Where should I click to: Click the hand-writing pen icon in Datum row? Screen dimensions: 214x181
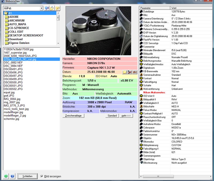click(135, 72)
